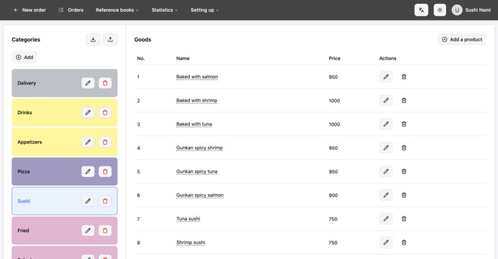Edit the Pizza category
The height and width of the screenshot is (259, 498).
click(x=88, y=171)
